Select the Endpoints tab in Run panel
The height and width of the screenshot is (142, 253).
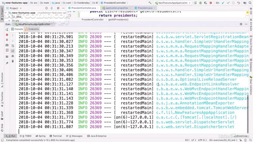(x=32, y=29)
